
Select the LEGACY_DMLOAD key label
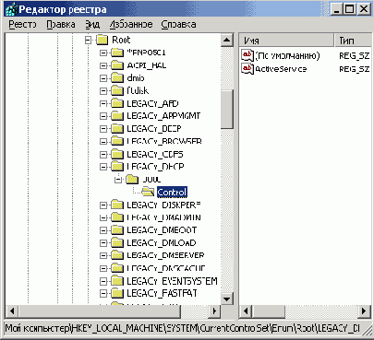[x=162, y=243]
